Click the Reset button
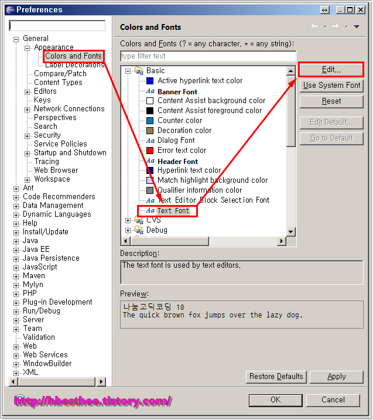Screen dimensions: 373x420 pos(331,101)
